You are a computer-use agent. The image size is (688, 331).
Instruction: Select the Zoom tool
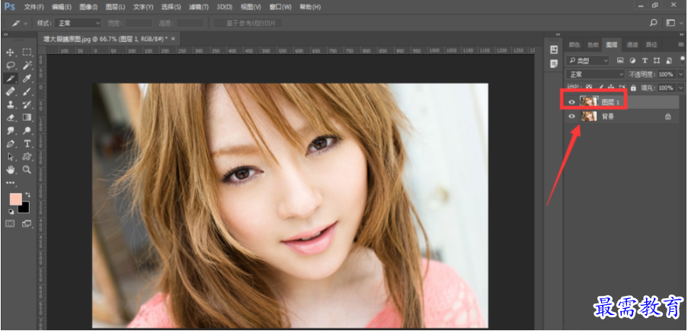point(27,169)
